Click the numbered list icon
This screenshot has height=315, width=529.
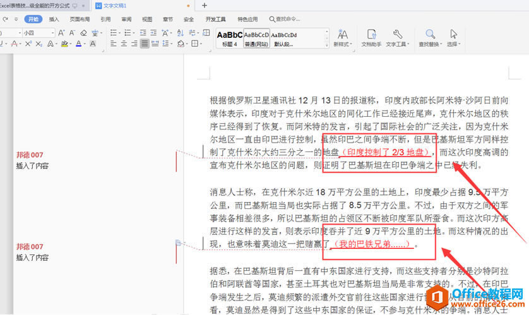pos(128,33)
